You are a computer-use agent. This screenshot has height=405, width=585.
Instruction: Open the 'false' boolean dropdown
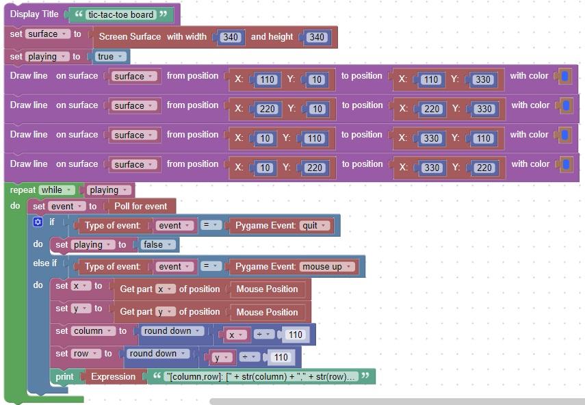point(159,245)
